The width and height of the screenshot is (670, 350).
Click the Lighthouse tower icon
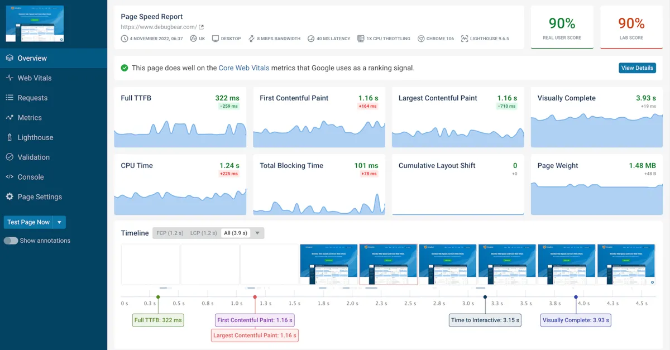9,137
